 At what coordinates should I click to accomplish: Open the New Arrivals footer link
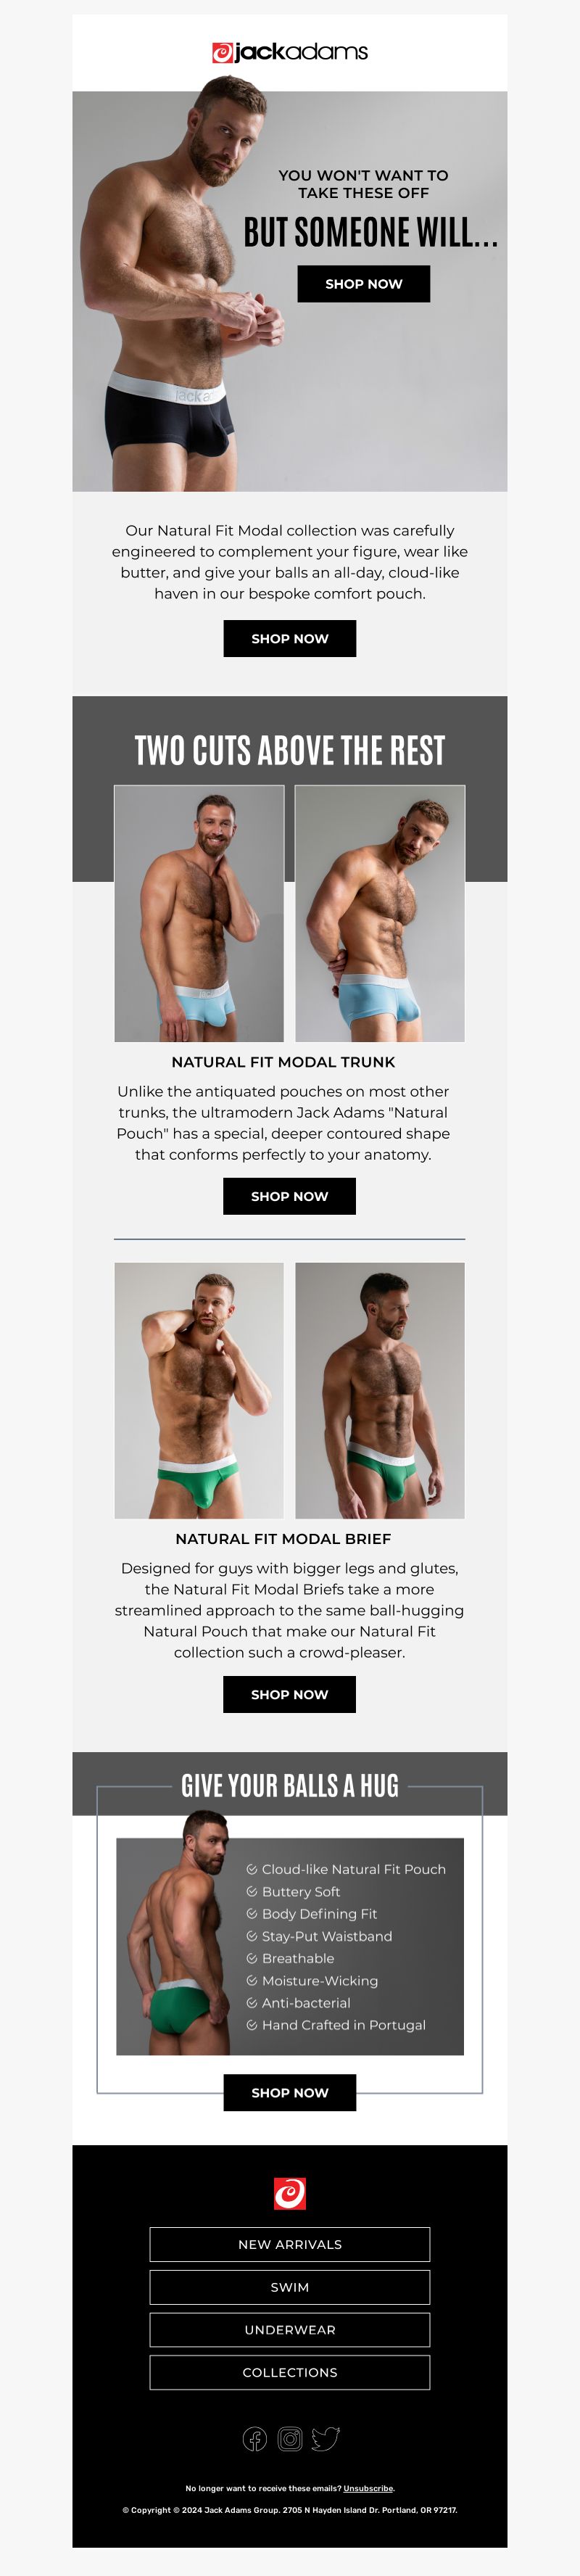click(290, 2245)
